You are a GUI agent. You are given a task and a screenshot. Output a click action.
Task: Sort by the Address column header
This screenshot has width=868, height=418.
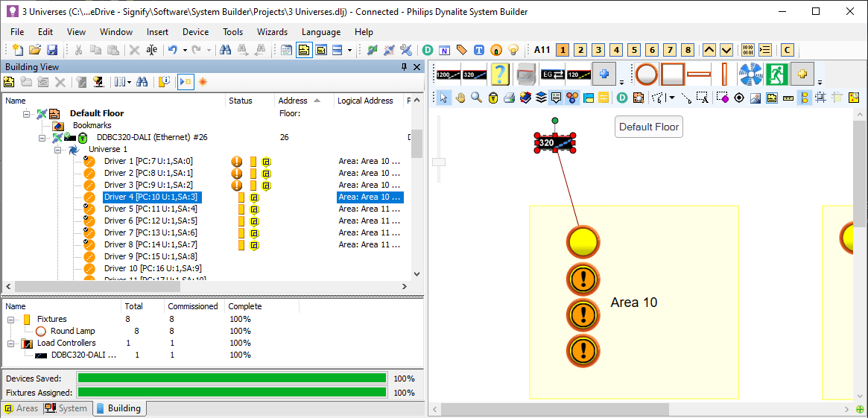(x=293, y=101)
